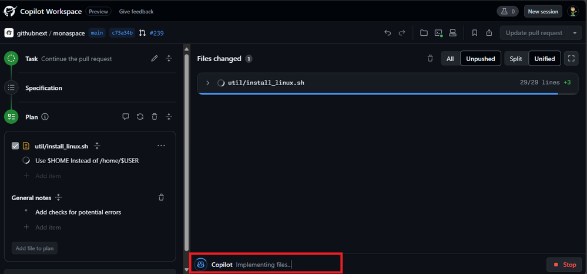Click the Add file to plan button
This screenshot has height=274, width=587.
[35, 248]
